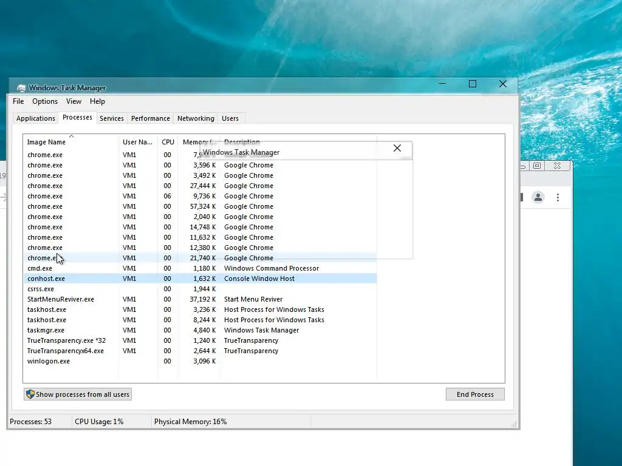Select the csrss.exe process row
Viewport: 622px width, 466px height.
tap(200, 289)
